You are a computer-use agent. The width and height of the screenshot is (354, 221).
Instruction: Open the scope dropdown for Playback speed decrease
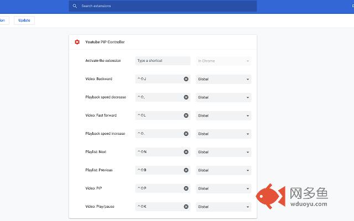click(223, 97)
